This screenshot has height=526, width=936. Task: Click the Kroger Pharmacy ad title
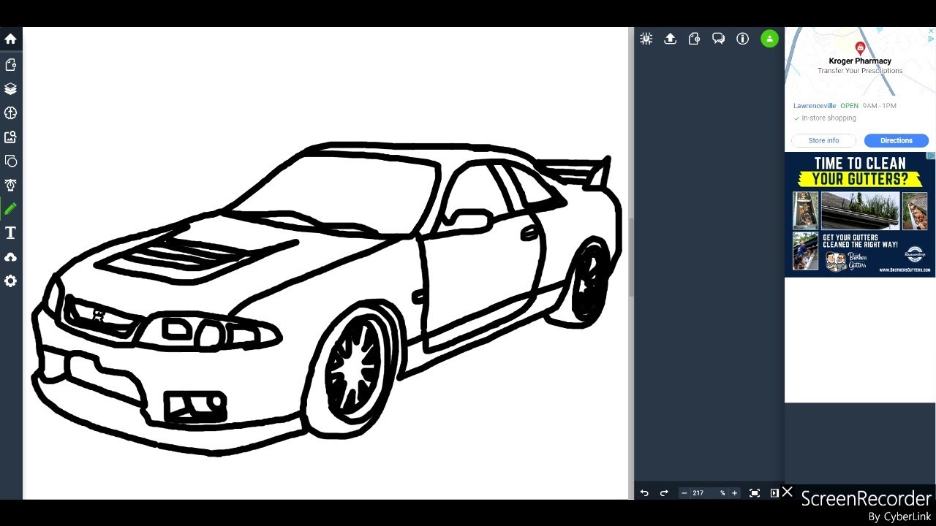[860, 61]
